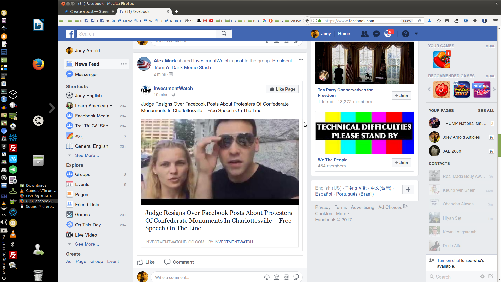Expand "See More" under Explore
501x282 pixels.
[x=87, y=244]
